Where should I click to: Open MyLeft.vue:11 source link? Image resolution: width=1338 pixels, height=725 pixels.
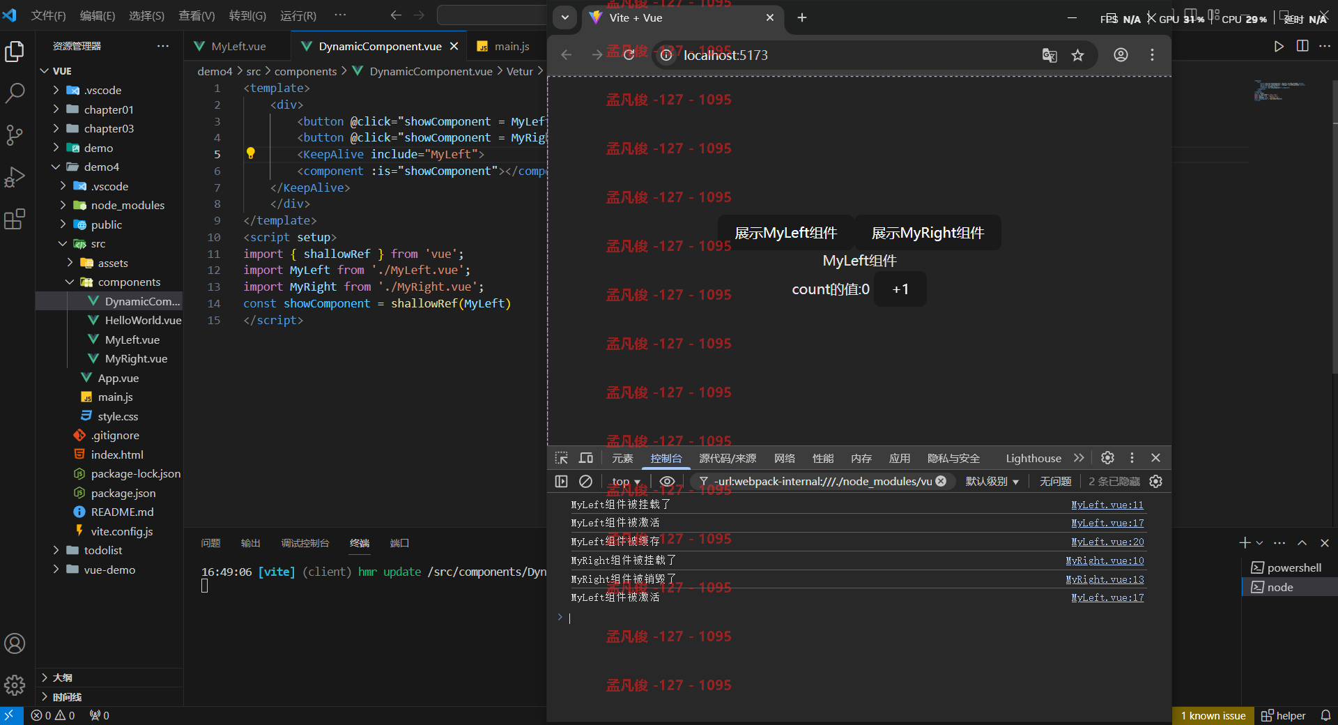[1107, 505]
